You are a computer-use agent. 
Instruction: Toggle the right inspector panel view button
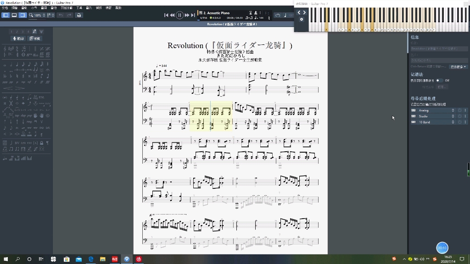(23, 15)
